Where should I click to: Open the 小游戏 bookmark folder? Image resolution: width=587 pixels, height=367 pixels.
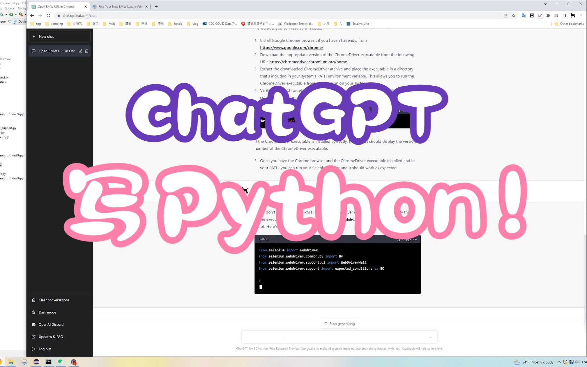75,24
